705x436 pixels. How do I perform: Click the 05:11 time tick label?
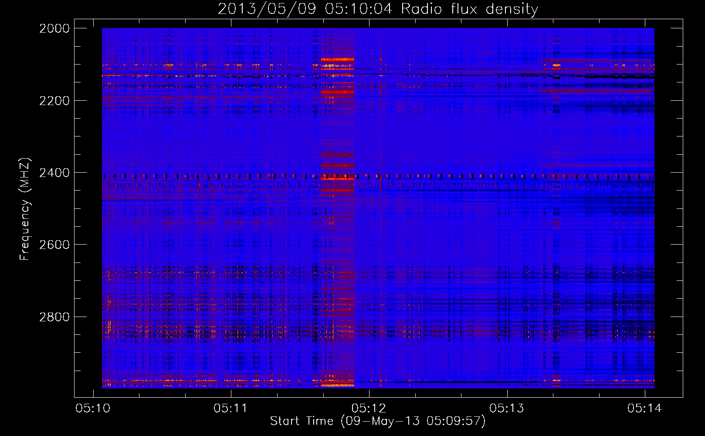(230, 408)
